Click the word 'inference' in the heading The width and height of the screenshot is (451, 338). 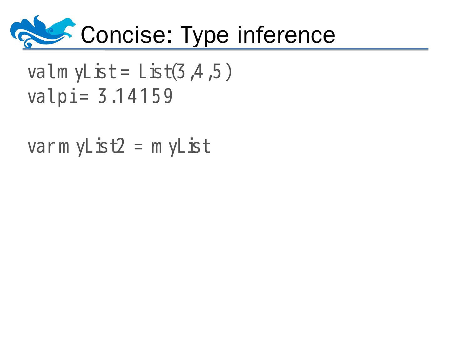click(x=286, y=34)
